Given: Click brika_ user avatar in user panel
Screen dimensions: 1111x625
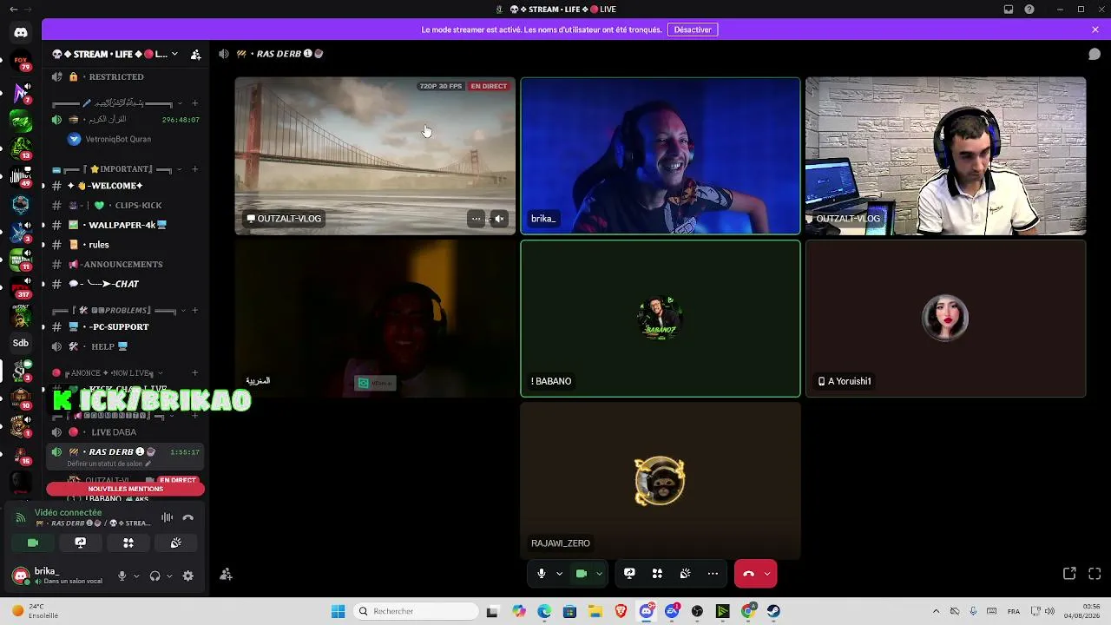Looking at the screenshot, I should 22,576.
